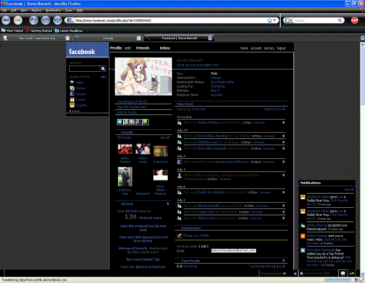
Task: Click the browser URL address field
Action: [x=171, y=20]
